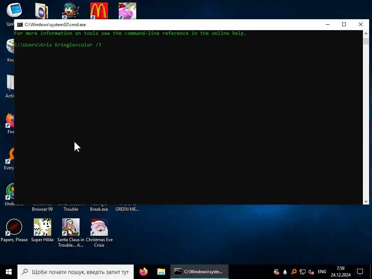372x279 pixels.
Task: Open the network tray icon
Action: (x=303, y=272)
